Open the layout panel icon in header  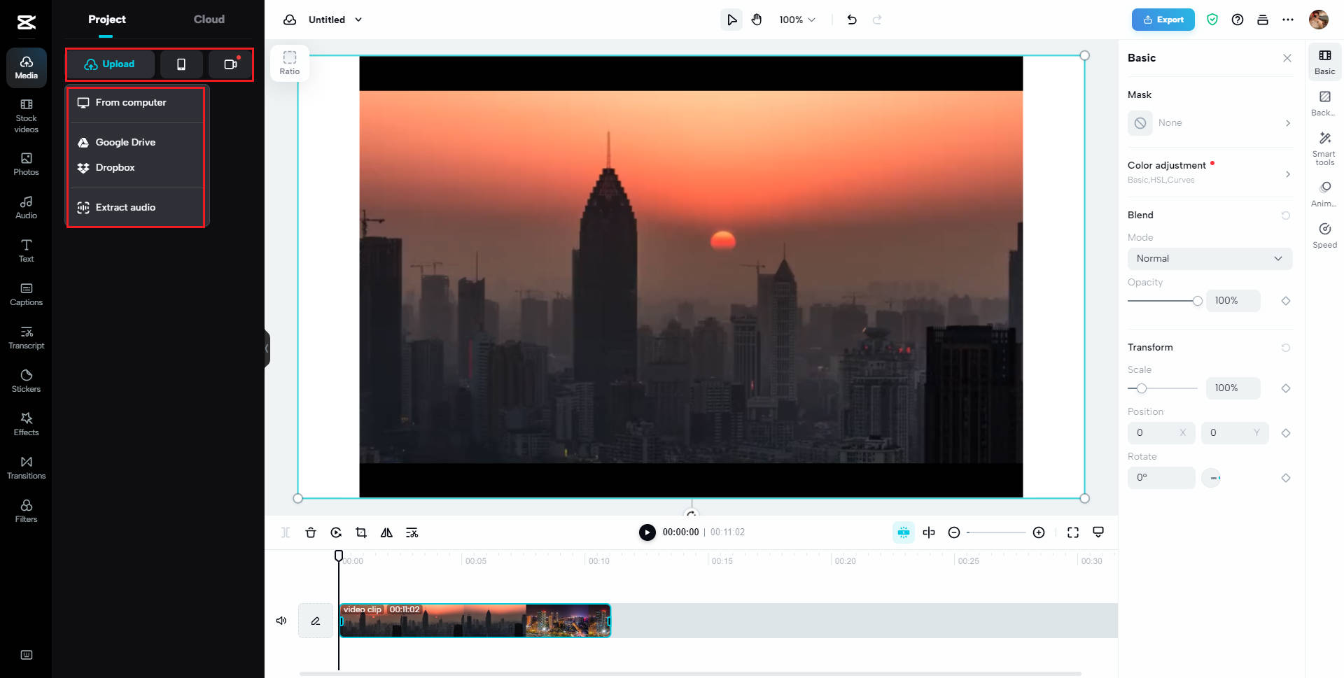(x=1263, y=20)
